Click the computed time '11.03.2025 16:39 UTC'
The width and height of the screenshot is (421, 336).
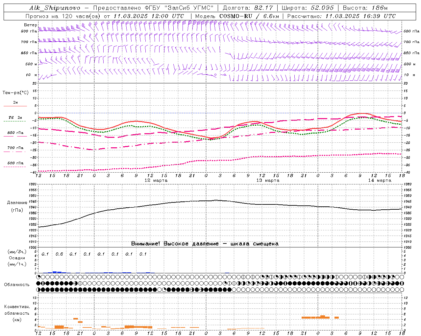[360, 16]
